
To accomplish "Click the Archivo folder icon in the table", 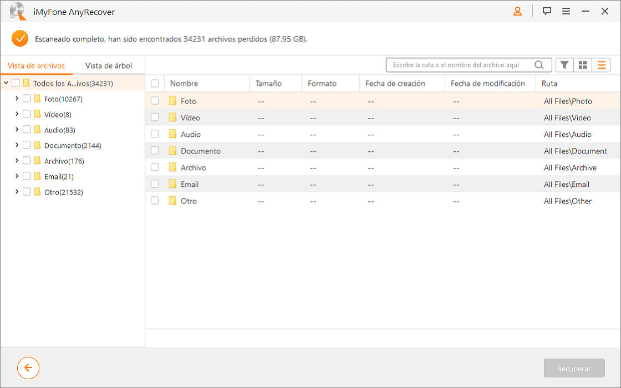I will (x=172, y=167).
